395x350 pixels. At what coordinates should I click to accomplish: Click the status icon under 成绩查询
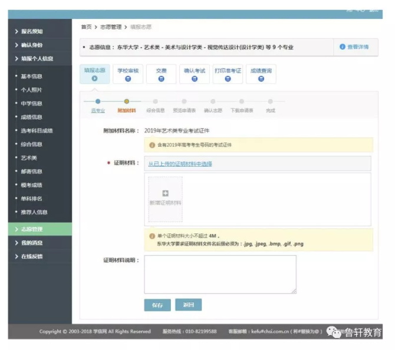[261, 79]
